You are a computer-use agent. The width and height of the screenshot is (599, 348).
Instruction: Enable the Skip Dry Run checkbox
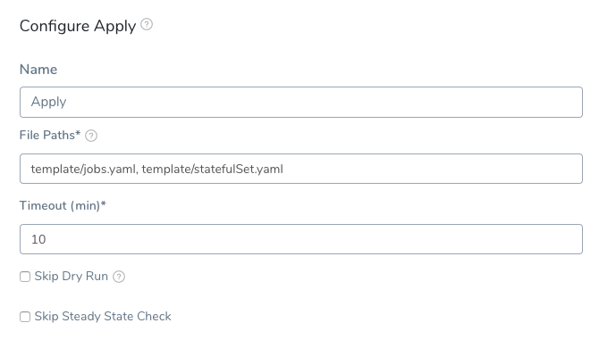(x=25, y=277)
